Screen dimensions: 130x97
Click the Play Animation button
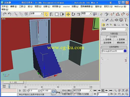[103, 90]
